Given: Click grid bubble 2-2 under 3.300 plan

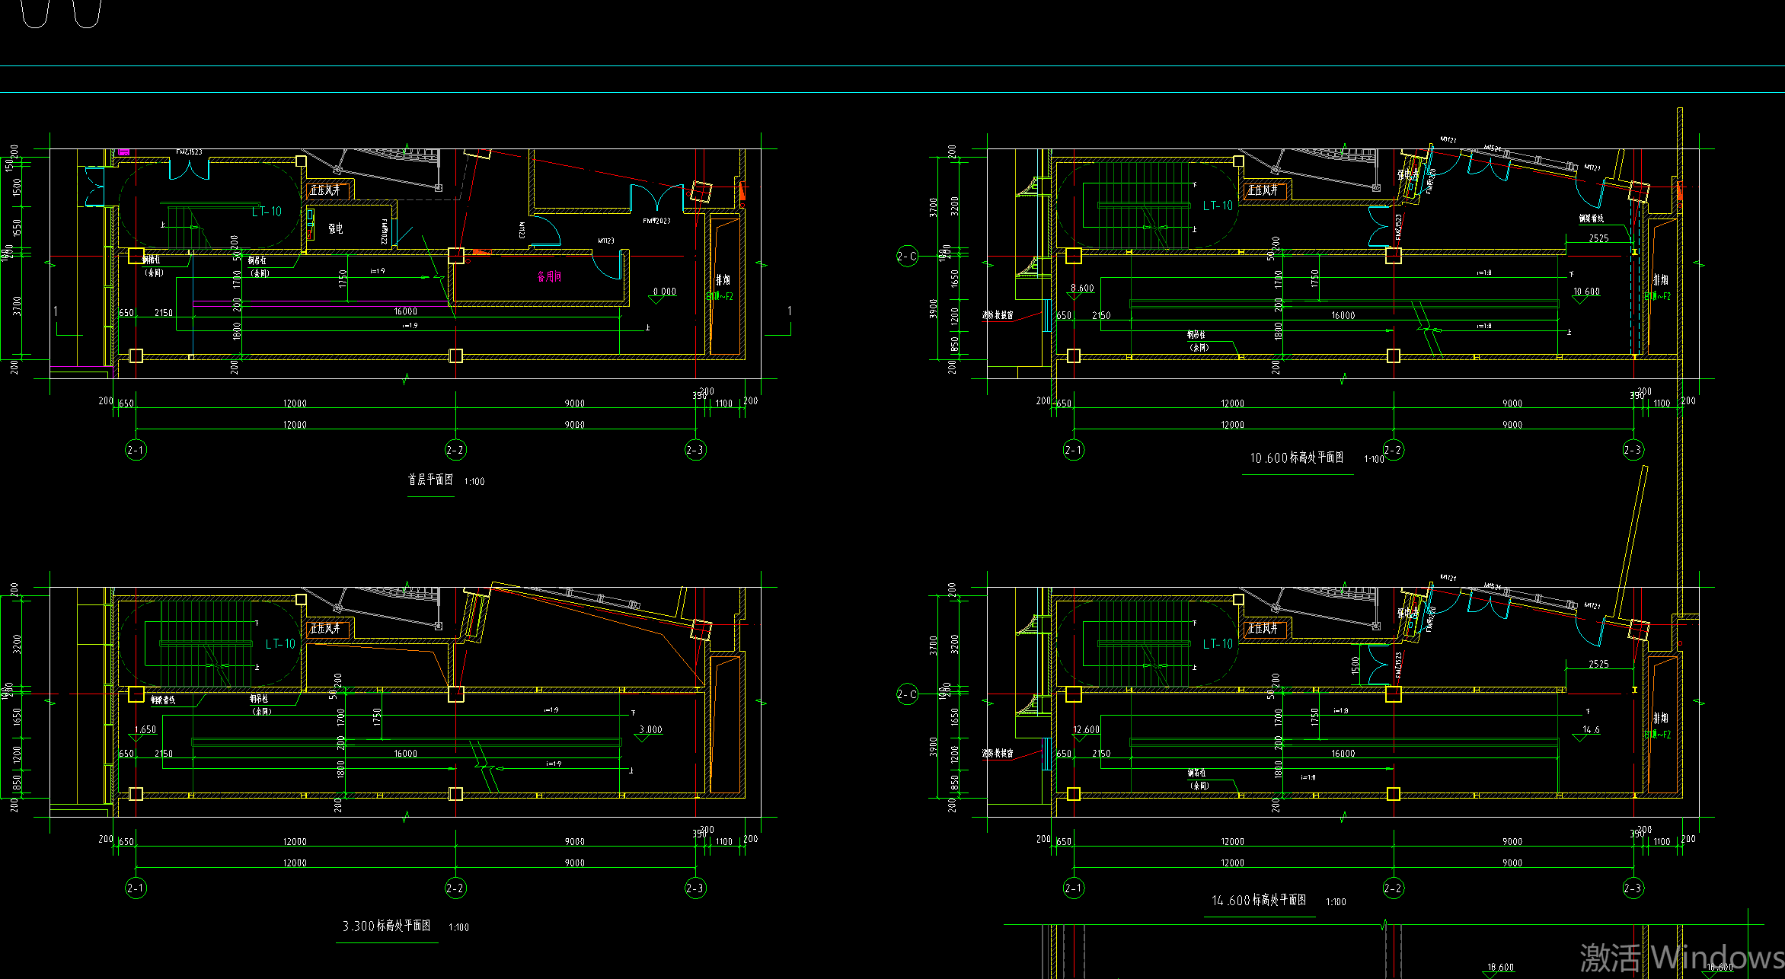Looking at the screenshot, I should (455, 888).
